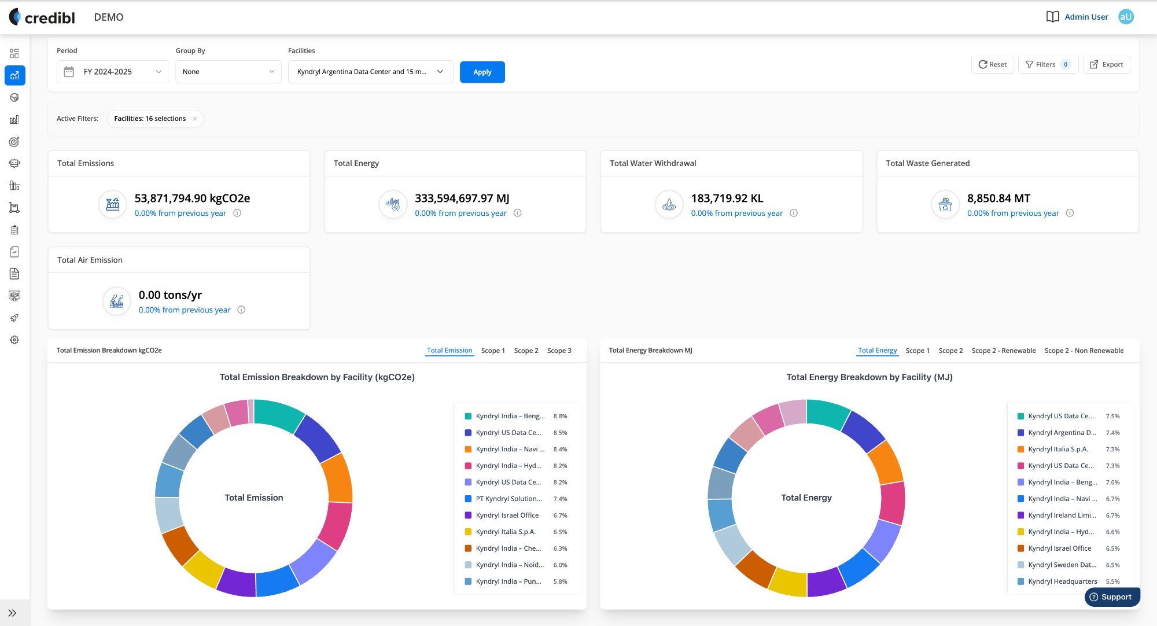Switch to energy Scope 1 tab
1157x626 pixels.
tap(918, 351)
